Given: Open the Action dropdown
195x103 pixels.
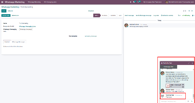Looking at the screenshot, I should click(91, 11).
